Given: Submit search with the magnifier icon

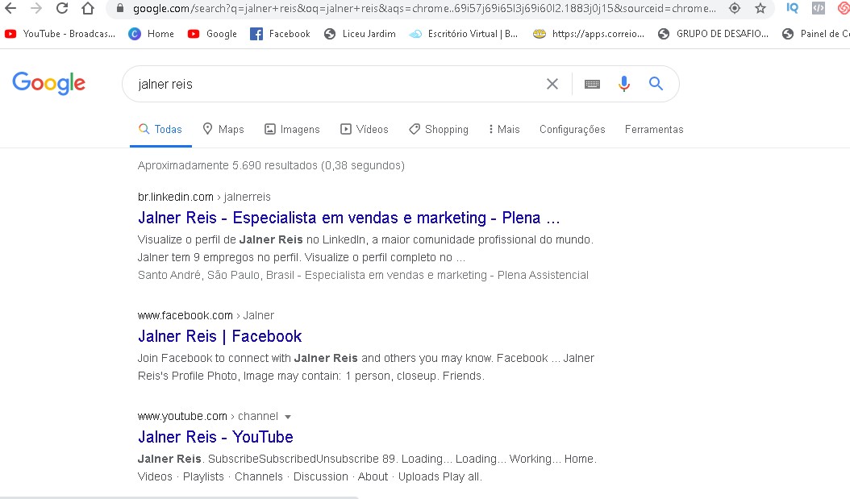Looking at the screenshot, I should point(656,84).
